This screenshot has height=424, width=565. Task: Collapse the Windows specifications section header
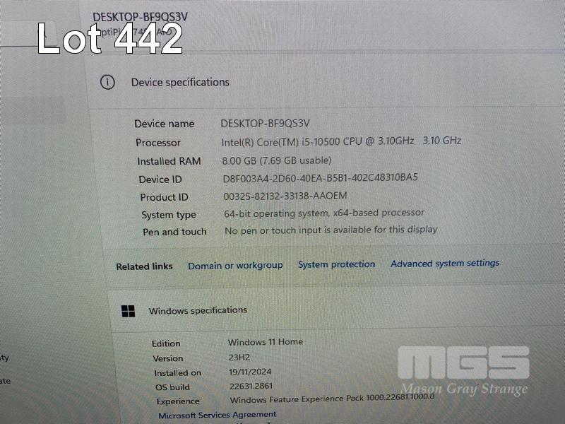tap(335, 310)
